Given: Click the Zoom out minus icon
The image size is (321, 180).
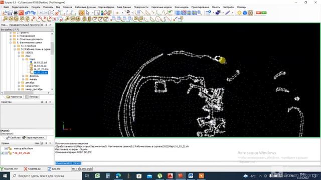Looking at the screenshot, I should point(46,13).
